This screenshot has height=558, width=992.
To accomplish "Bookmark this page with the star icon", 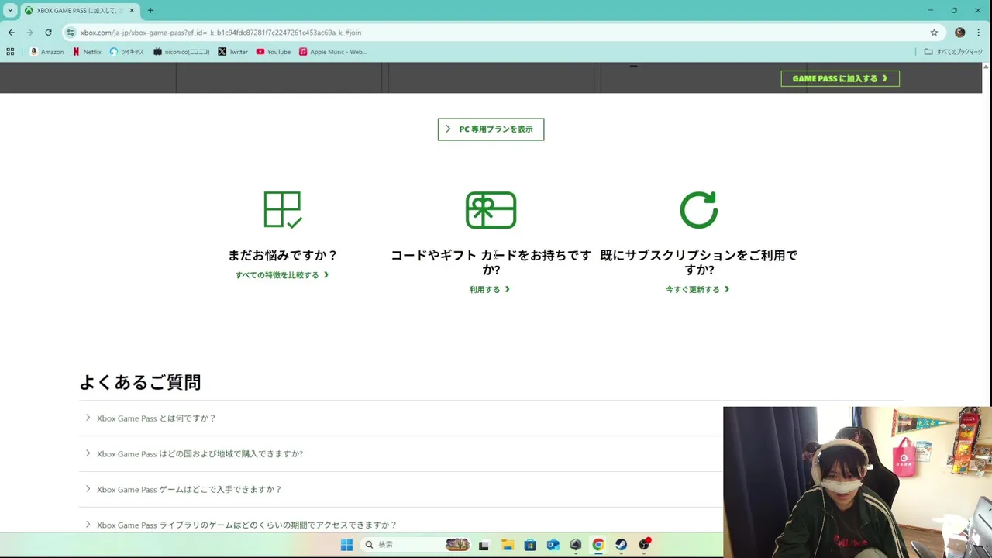I will (x=934, y=33).
